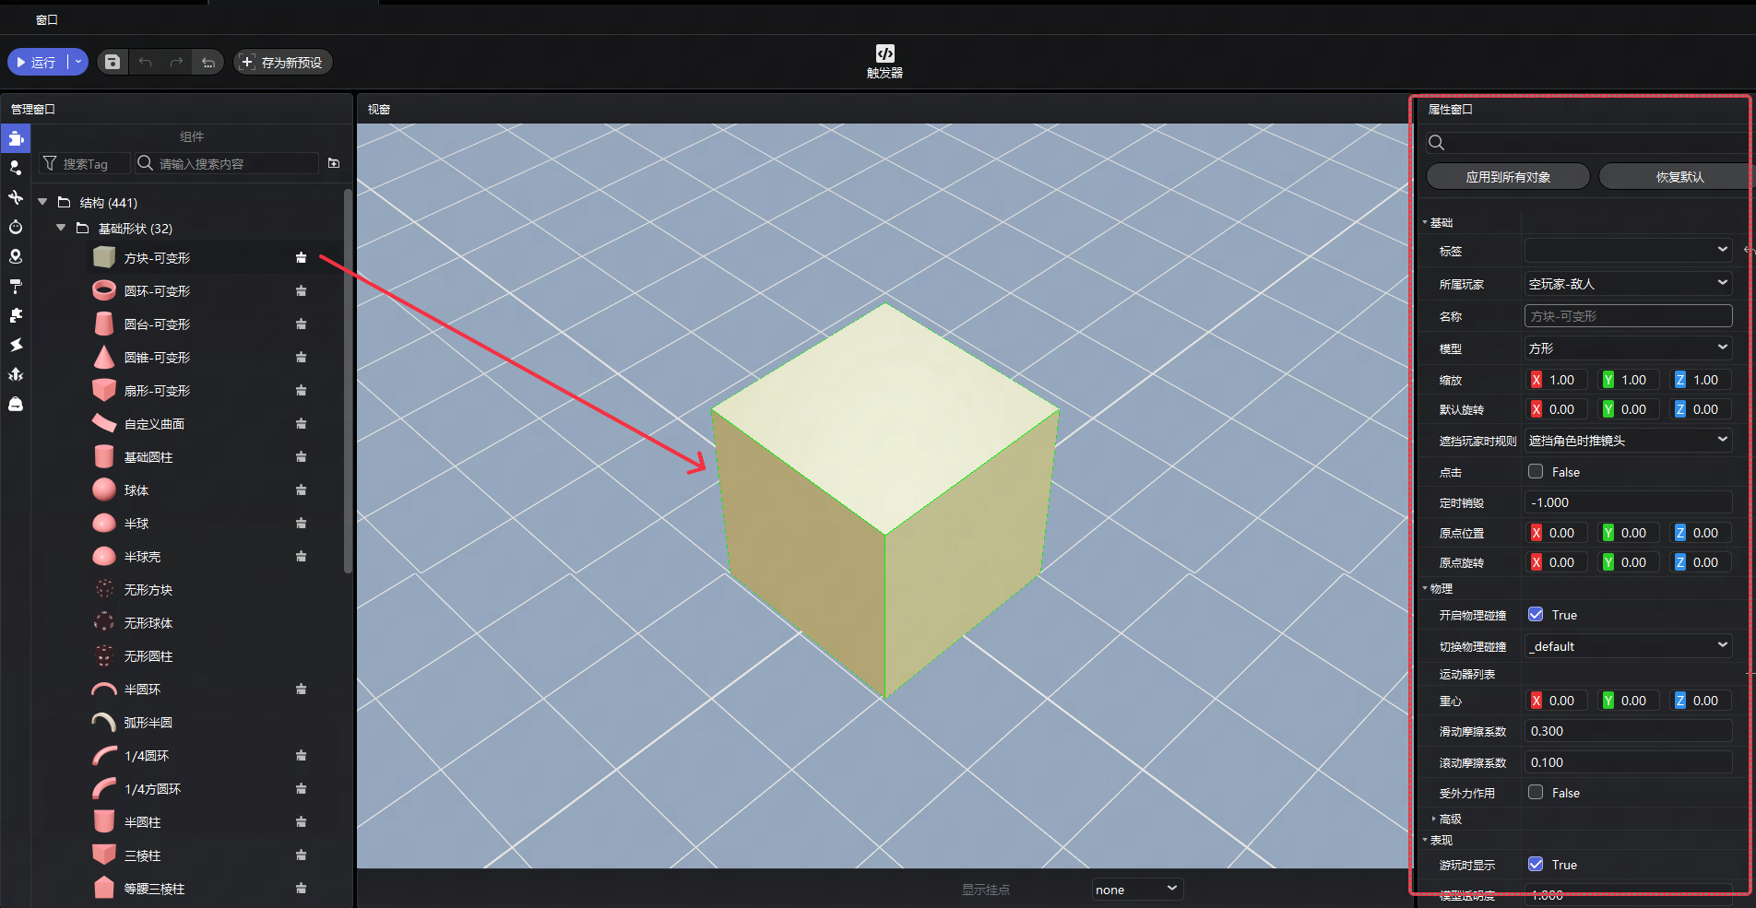Uncheck the 开启物理碰撞 checkbox
The image size is (1756, 908).
coord(1536,615)
